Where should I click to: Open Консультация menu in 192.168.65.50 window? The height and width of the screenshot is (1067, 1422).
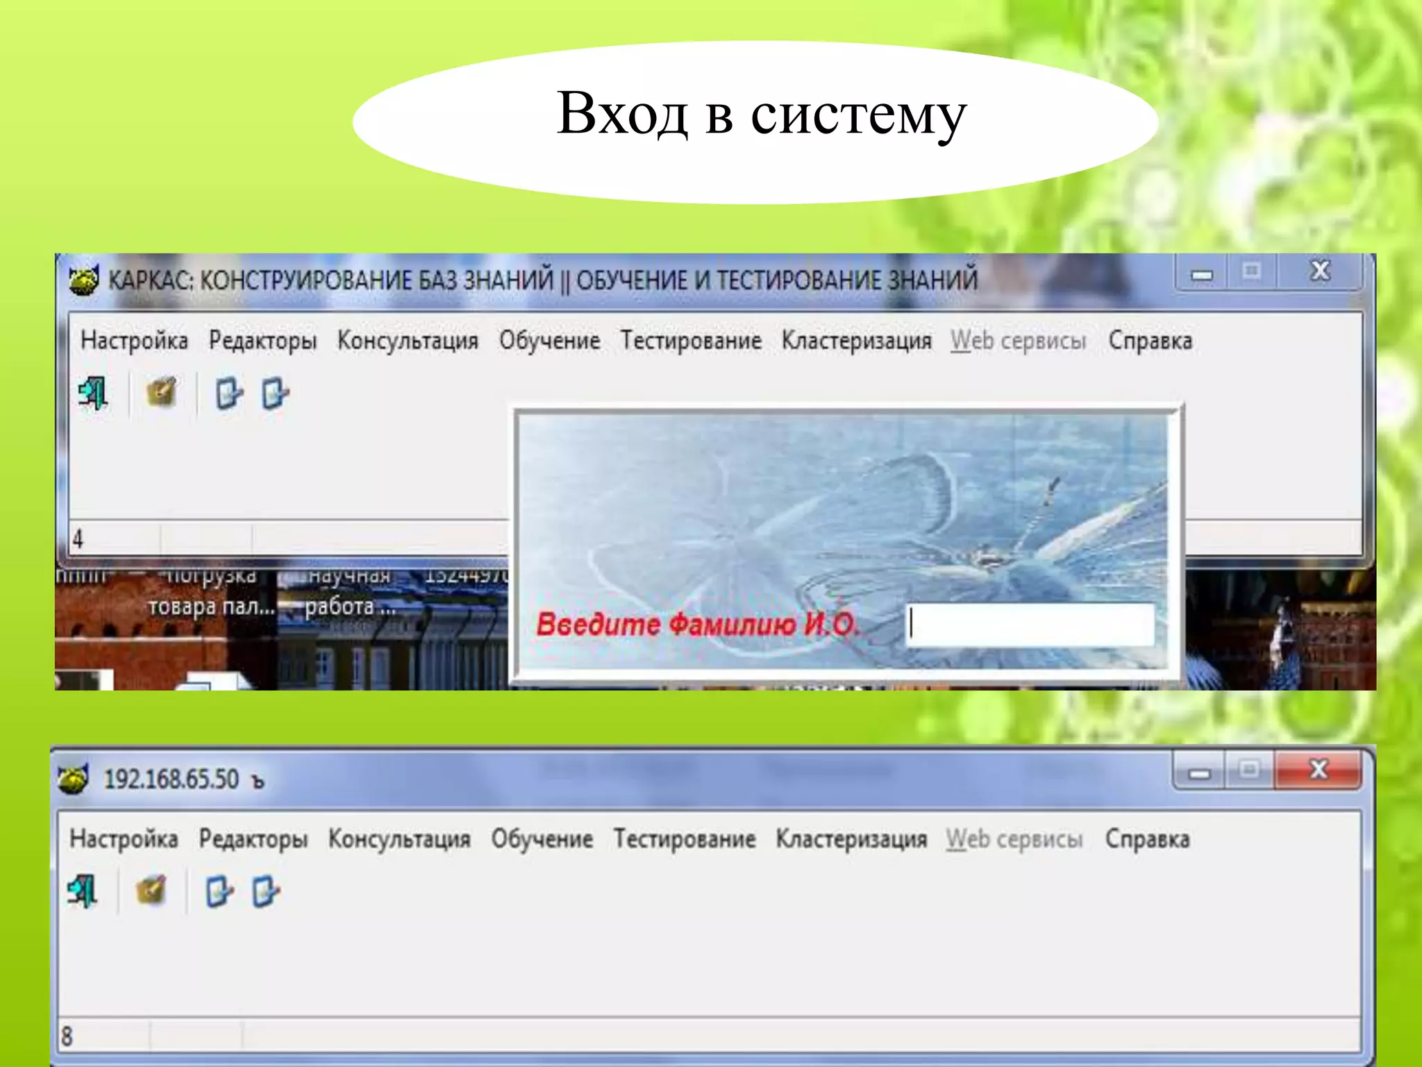click(399, 838)
